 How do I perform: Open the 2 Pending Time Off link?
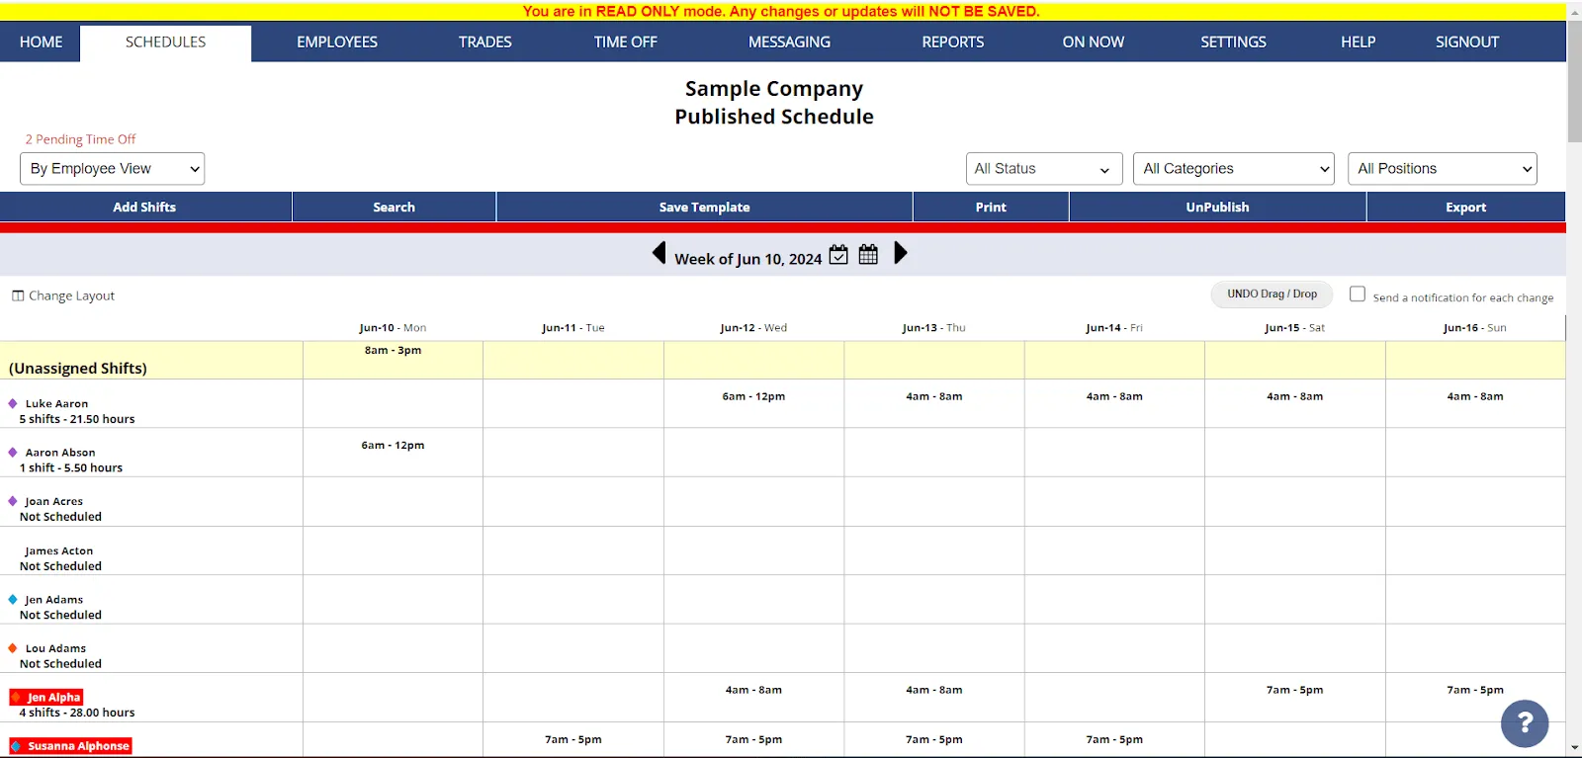(x=81, y=139)
